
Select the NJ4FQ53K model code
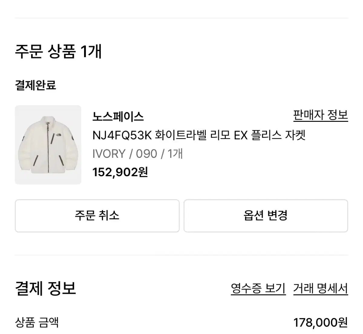point(122,135)
